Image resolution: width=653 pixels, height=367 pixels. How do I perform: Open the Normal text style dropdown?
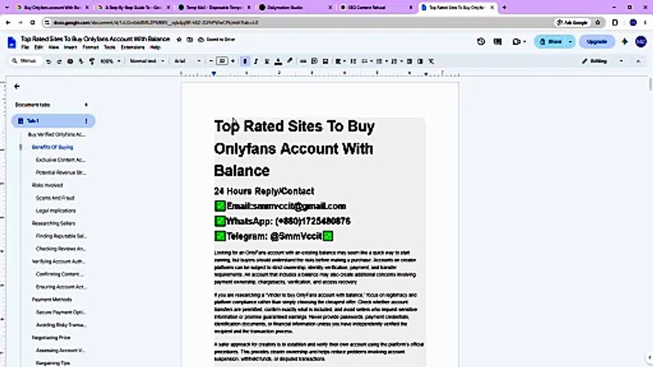(x=147, y=61)
